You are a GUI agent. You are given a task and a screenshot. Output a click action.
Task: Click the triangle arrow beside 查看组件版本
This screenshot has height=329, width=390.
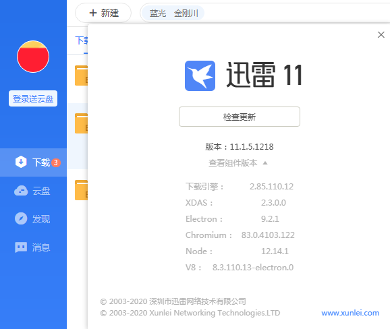click(265, 163)
